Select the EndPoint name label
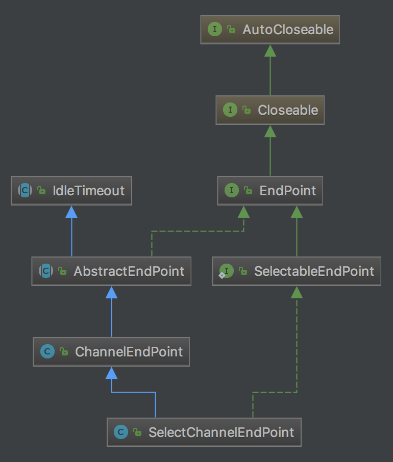Viewport: 393px width, 462px height. pyautogui.click(x=287, y=191)
